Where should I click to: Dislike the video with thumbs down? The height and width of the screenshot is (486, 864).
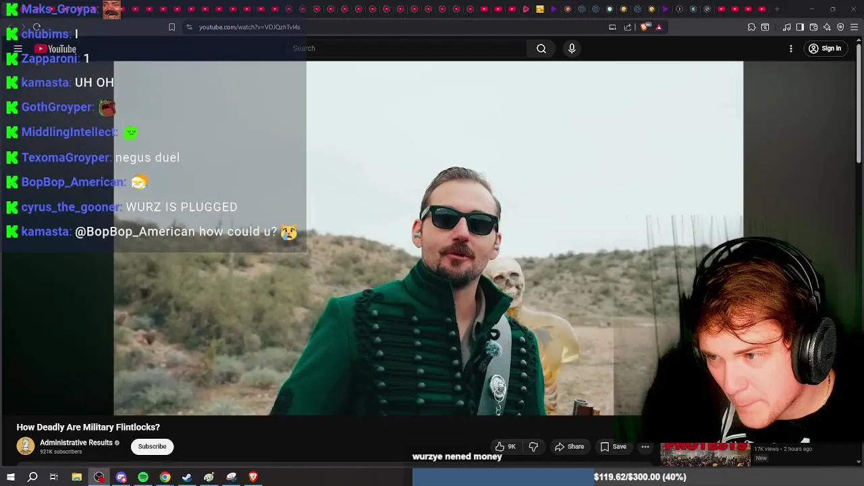(x=533, y=447)
